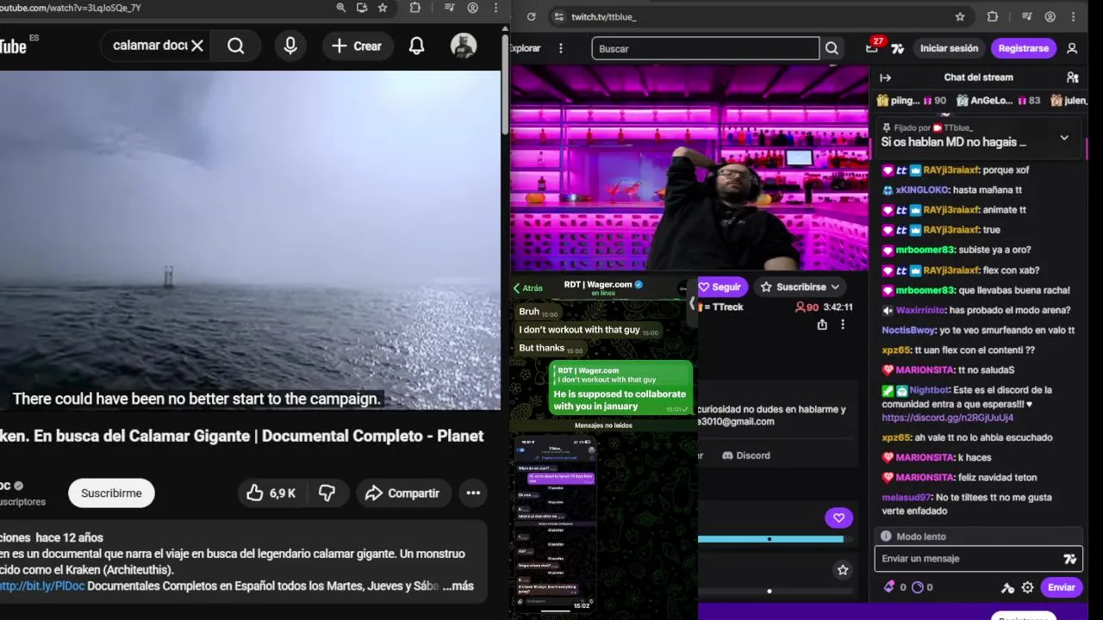1103x620 pixels.
Task: Open Chrome profile icon in YouTube window
Action: pyautogui.click(x=473, y=8)
